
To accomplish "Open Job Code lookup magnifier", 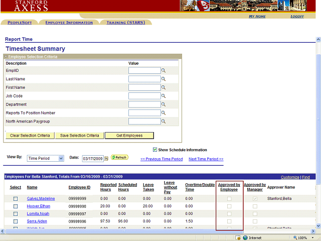I will click(164, 96).
